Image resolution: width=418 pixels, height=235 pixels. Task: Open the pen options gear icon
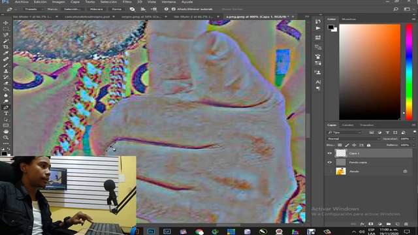coord(166,9)
